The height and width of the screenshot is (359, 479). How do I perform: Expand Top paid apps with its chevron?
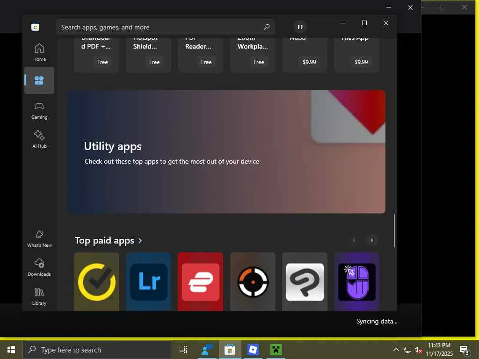(140, 241)
